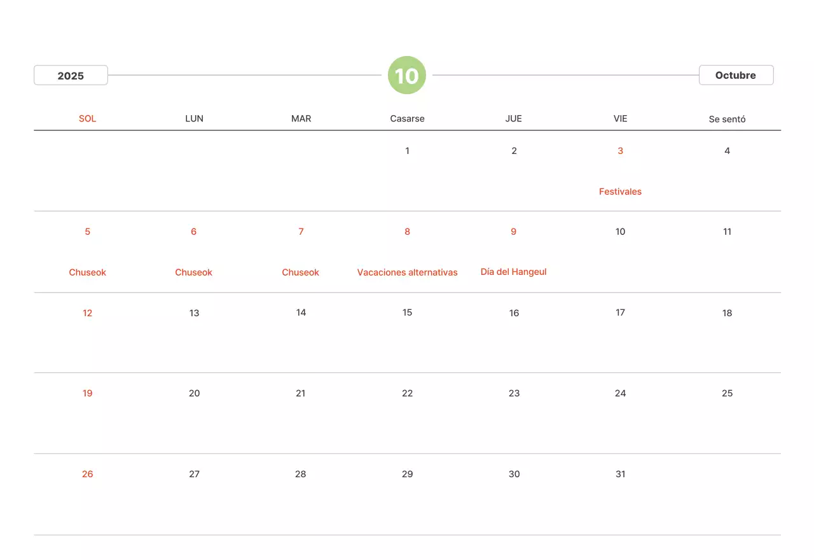The width and height of the screenshot is (814, 560).
Task: Open Chuseok event on day 5
Action: (88, 272)
